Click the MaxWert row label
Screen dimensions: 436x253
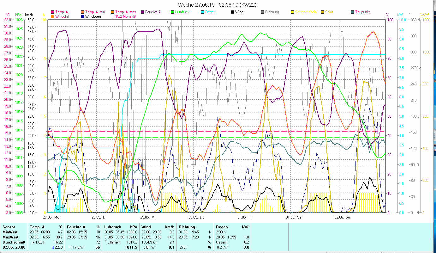point(11,237)
